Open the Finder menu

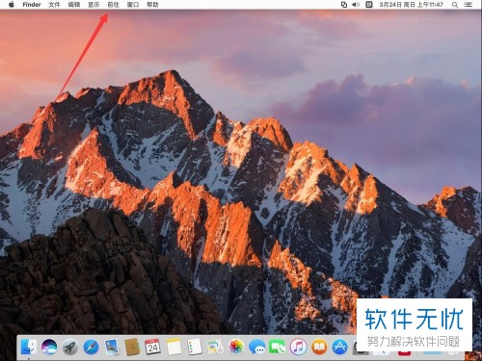[x=32, y=5]
